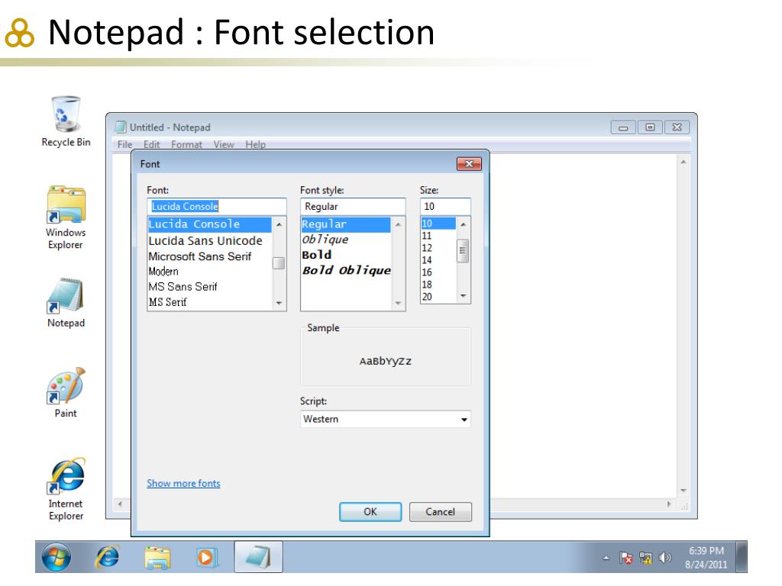782x586 pixels.
Task: Click the Show more fonts link
Action: 183,483
